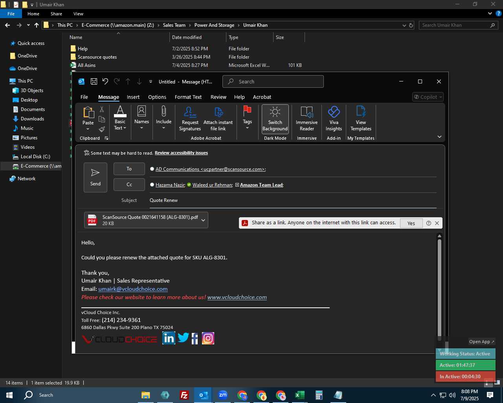
Task: Open View Templates icon
Action: coord(361,112)
